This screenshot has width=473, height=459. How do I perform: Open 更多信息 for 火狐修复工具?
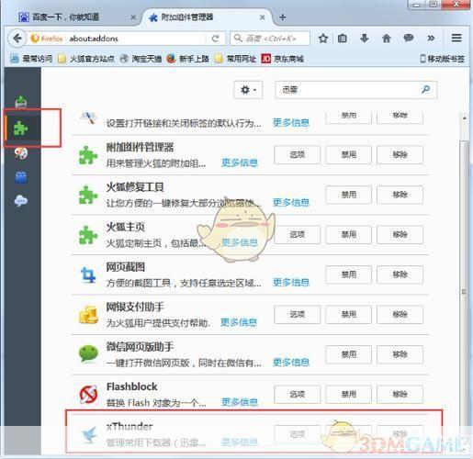291,203
